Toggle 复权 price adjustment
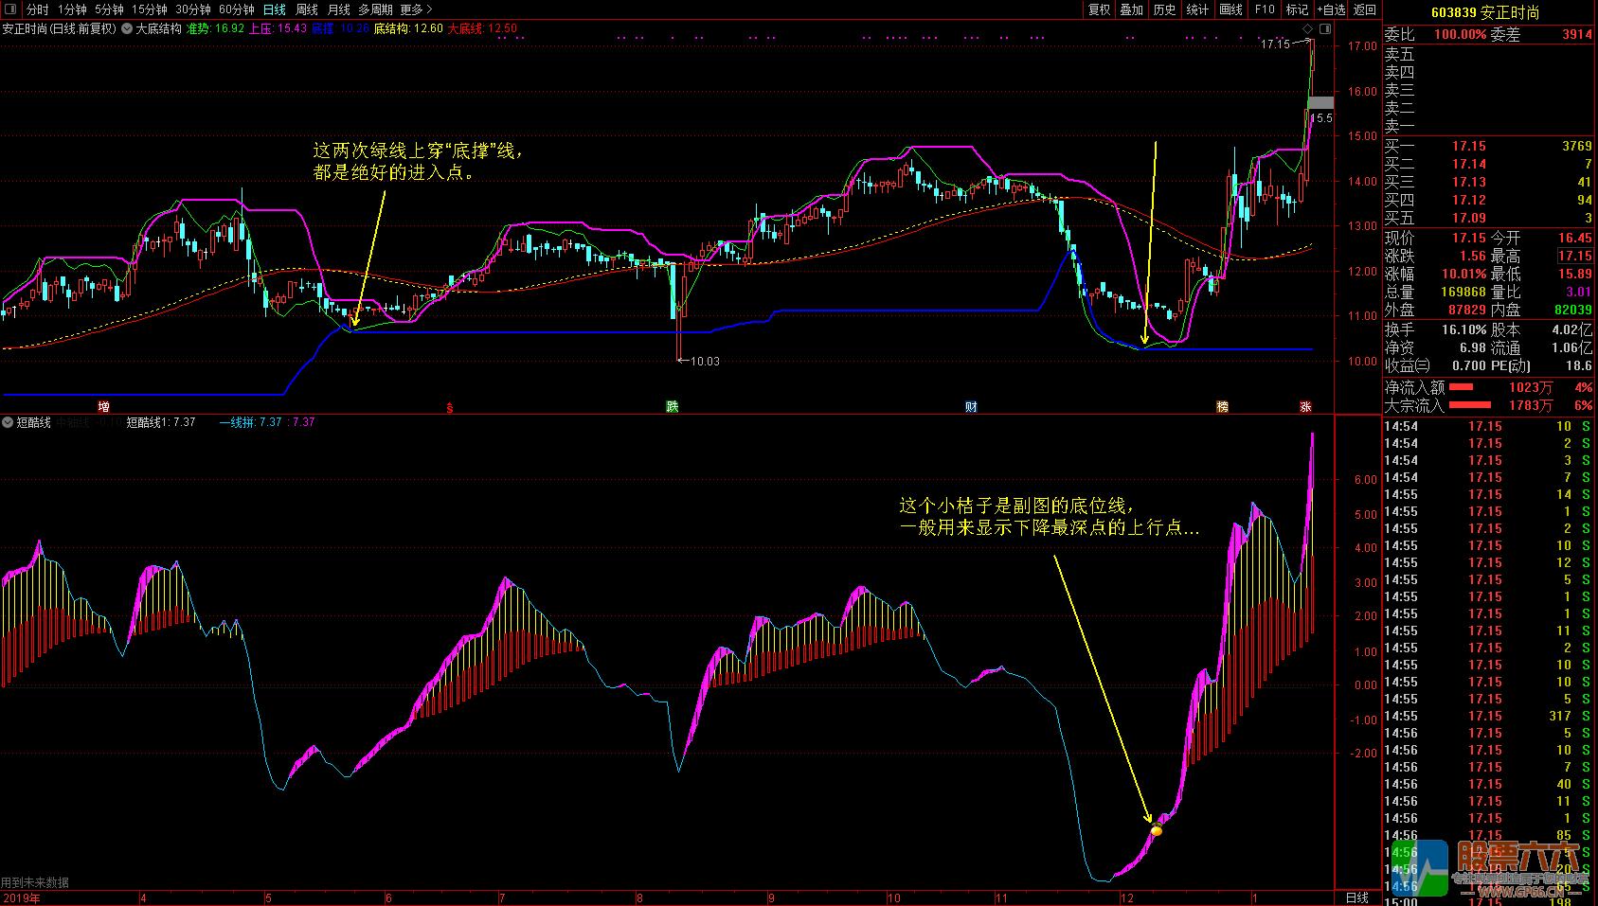The width and height of the screenshot is (1598, 906). [1099, 9]
